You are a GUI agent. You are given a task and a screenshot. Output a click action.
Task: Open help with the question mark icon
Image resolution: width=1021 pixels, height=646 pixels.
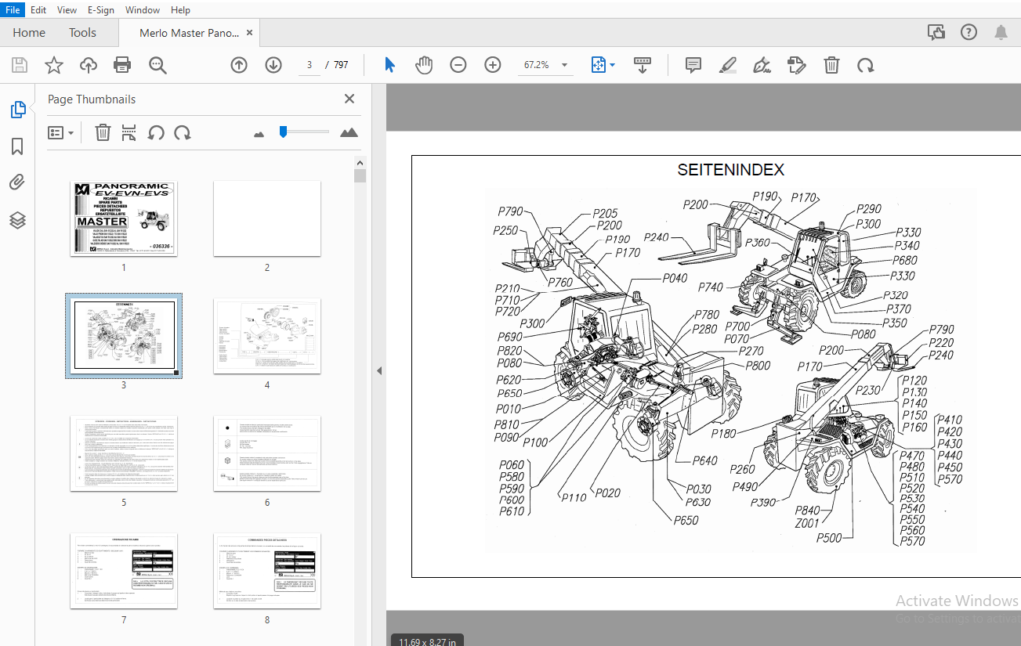click(x=969, y=32)
